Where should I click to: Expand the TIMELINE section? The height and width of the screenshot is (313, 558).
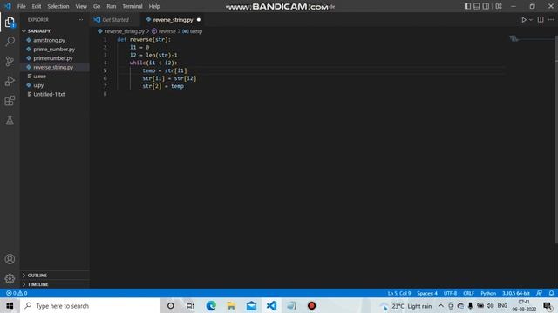click(54, 284)
